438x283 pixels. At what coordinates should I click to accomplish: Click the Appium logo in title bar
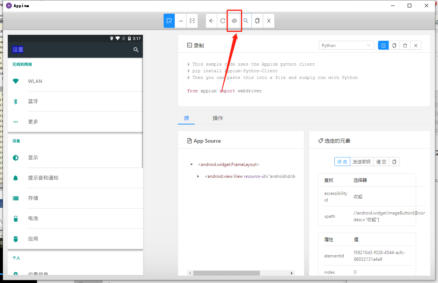[9, 6]
